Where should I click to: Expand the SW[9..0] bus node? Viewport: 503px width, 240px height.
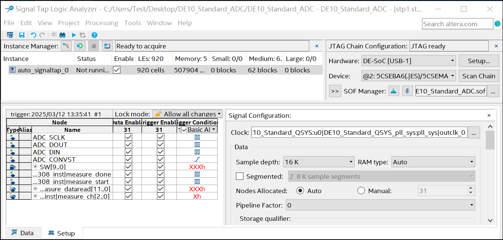36,167
